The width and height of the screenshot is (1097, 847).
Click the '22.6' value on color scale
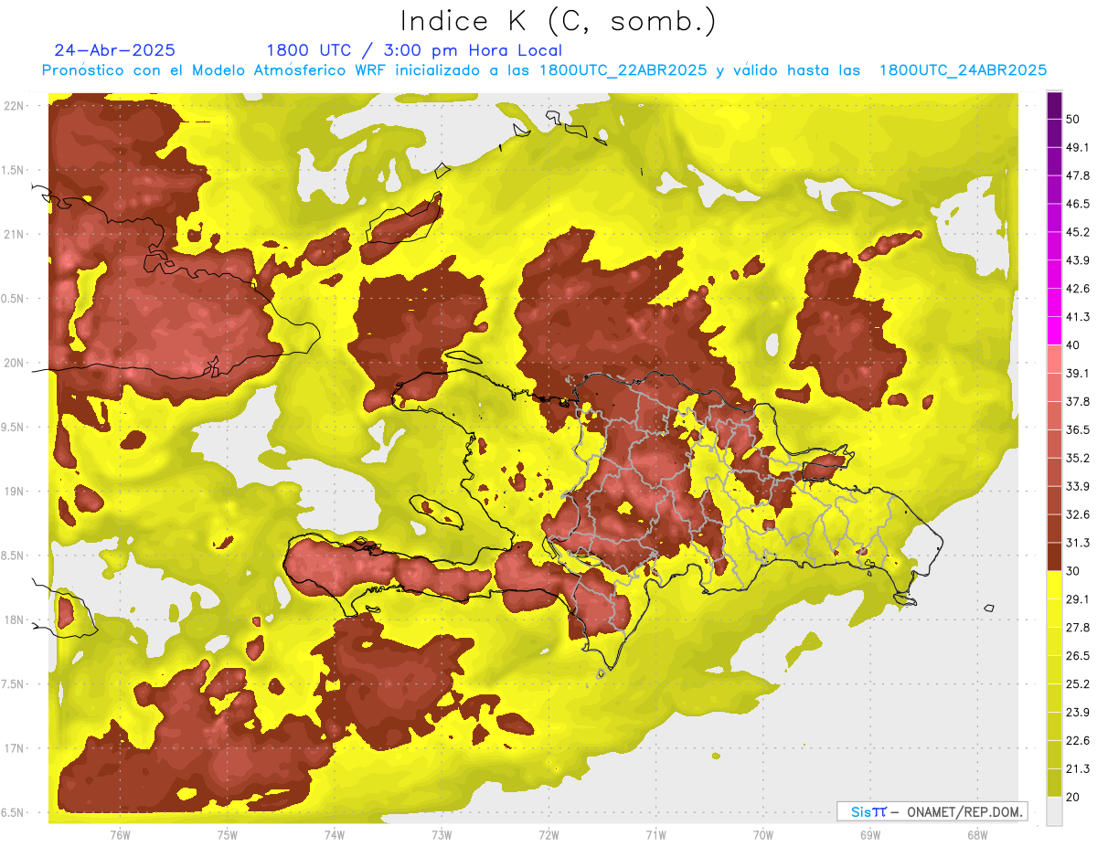coord(1078,741)
